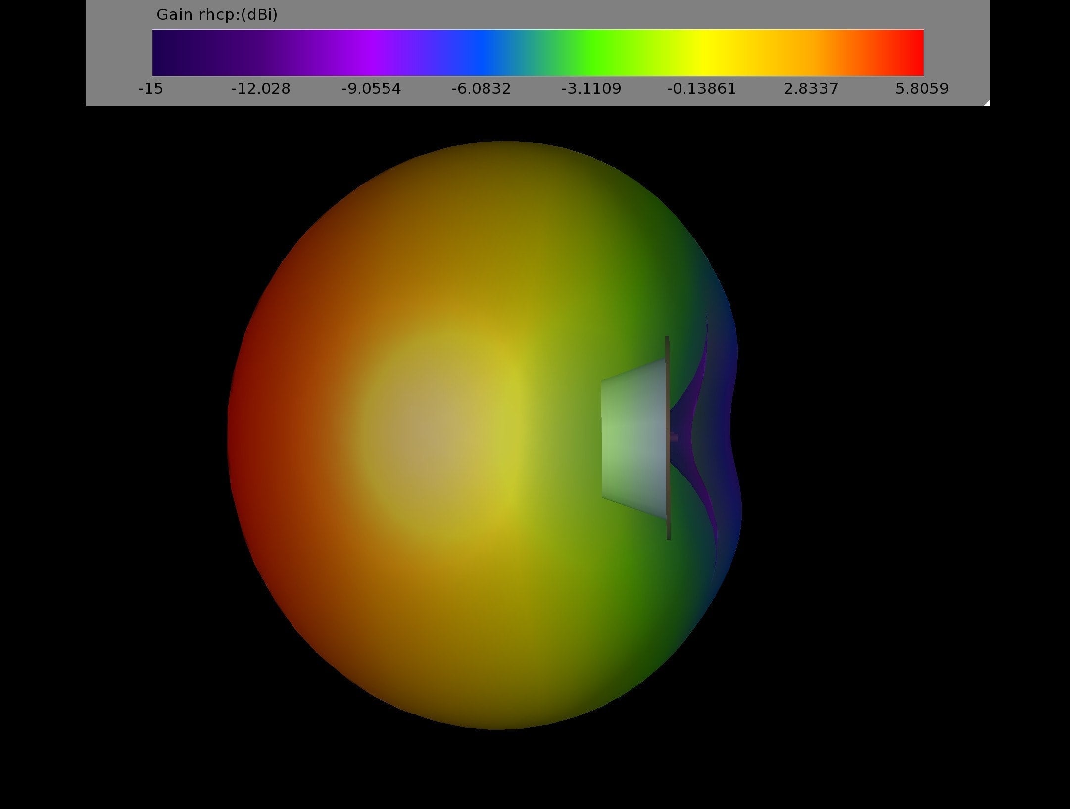1070x809 pixels.
Task: Click the dark purple minimum end of colorbar
Action: tap(163, 52)
